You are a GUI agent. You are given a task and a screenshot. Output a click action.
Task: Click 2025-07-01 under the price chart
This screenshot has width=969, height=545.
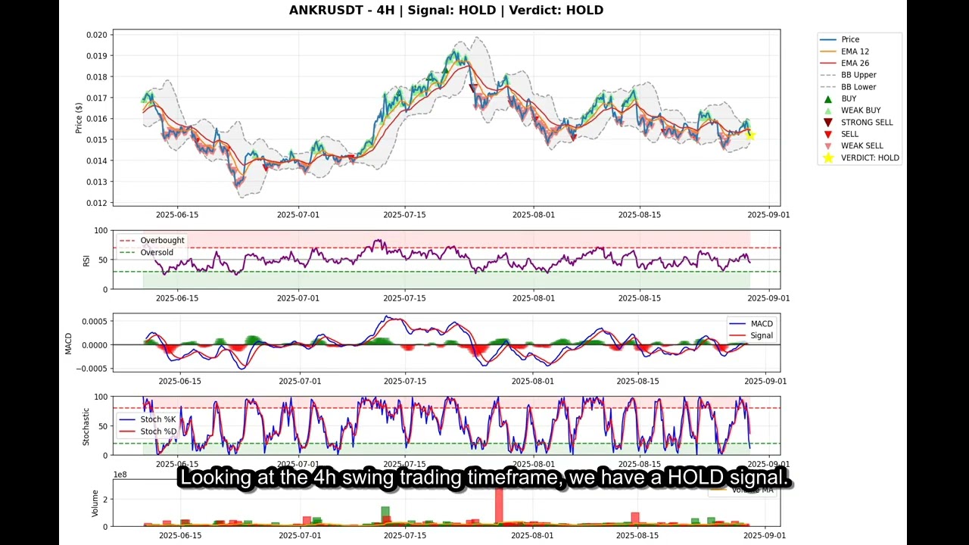pyautogui.click(x=298, y=215)
